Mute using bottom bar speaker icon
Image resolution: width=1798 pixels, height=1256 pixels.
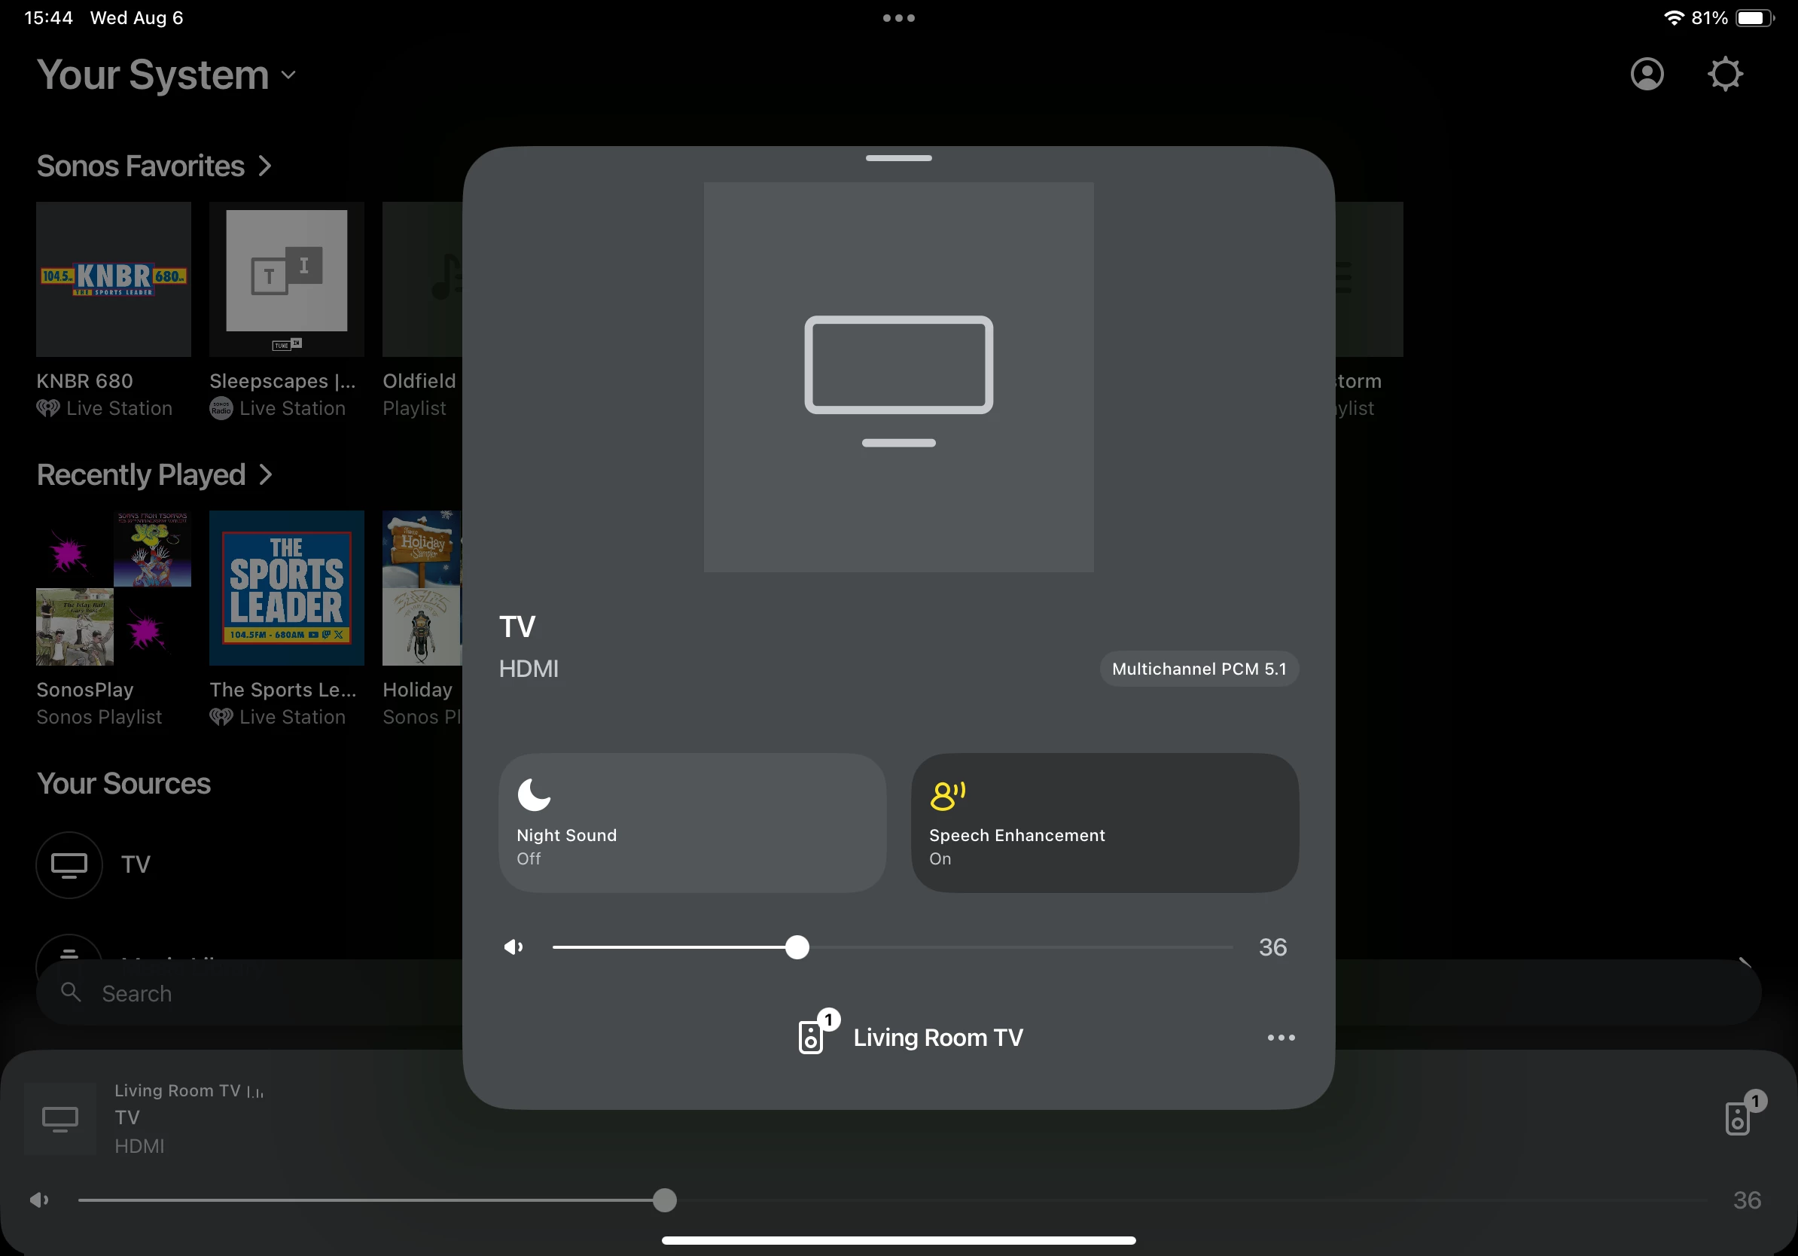39,1200
